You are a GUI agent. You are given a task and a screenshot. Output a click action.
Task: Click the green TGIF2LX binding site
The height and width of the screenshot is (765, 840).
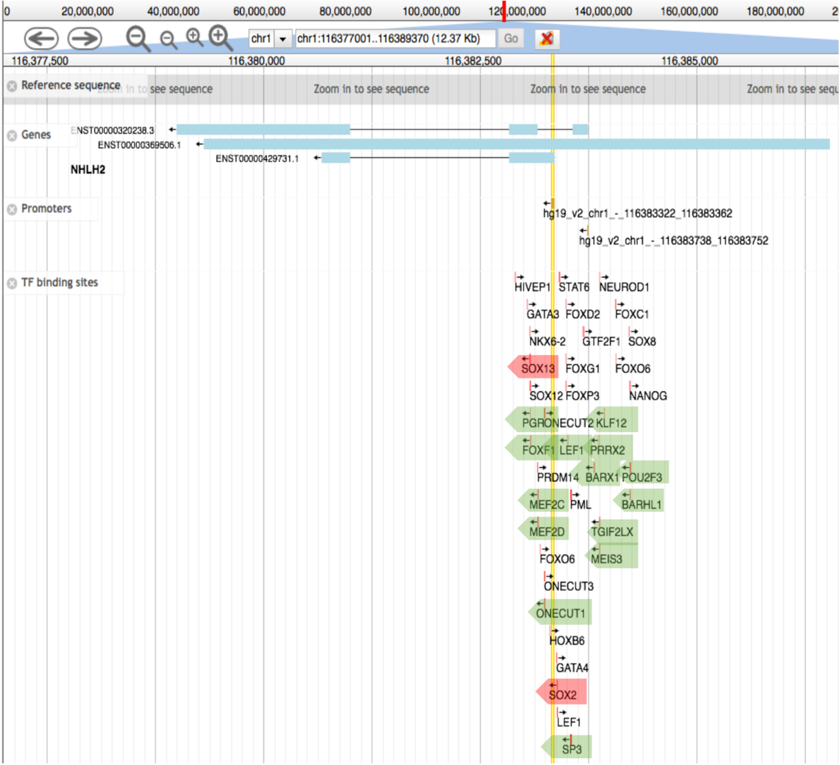click(614, 530)
